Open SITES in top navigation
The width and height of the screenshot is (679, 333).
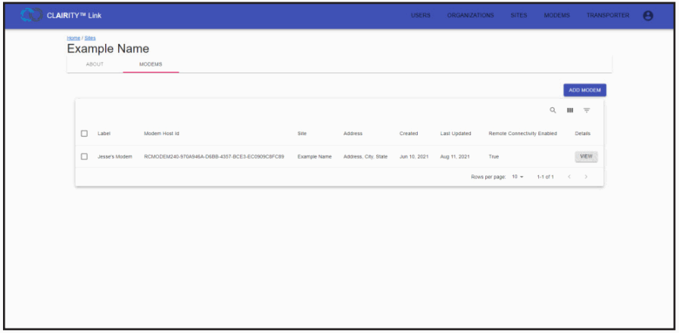(519, 15)
